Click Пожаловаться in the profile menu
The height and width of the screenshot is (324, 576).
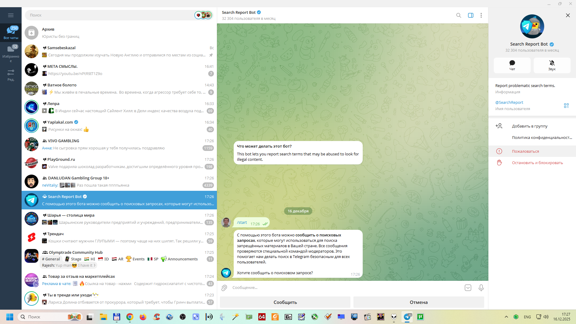coord(525,151)
